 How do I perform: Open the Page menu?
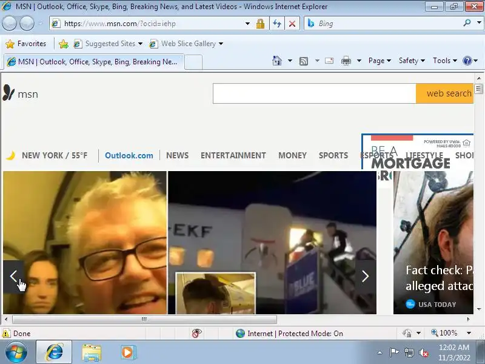pyautogui.click(x=380, y=61)
